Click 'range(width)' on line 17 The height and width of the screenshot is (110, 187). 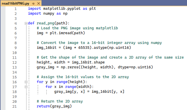pyautogui.click(x=78, y=86)
